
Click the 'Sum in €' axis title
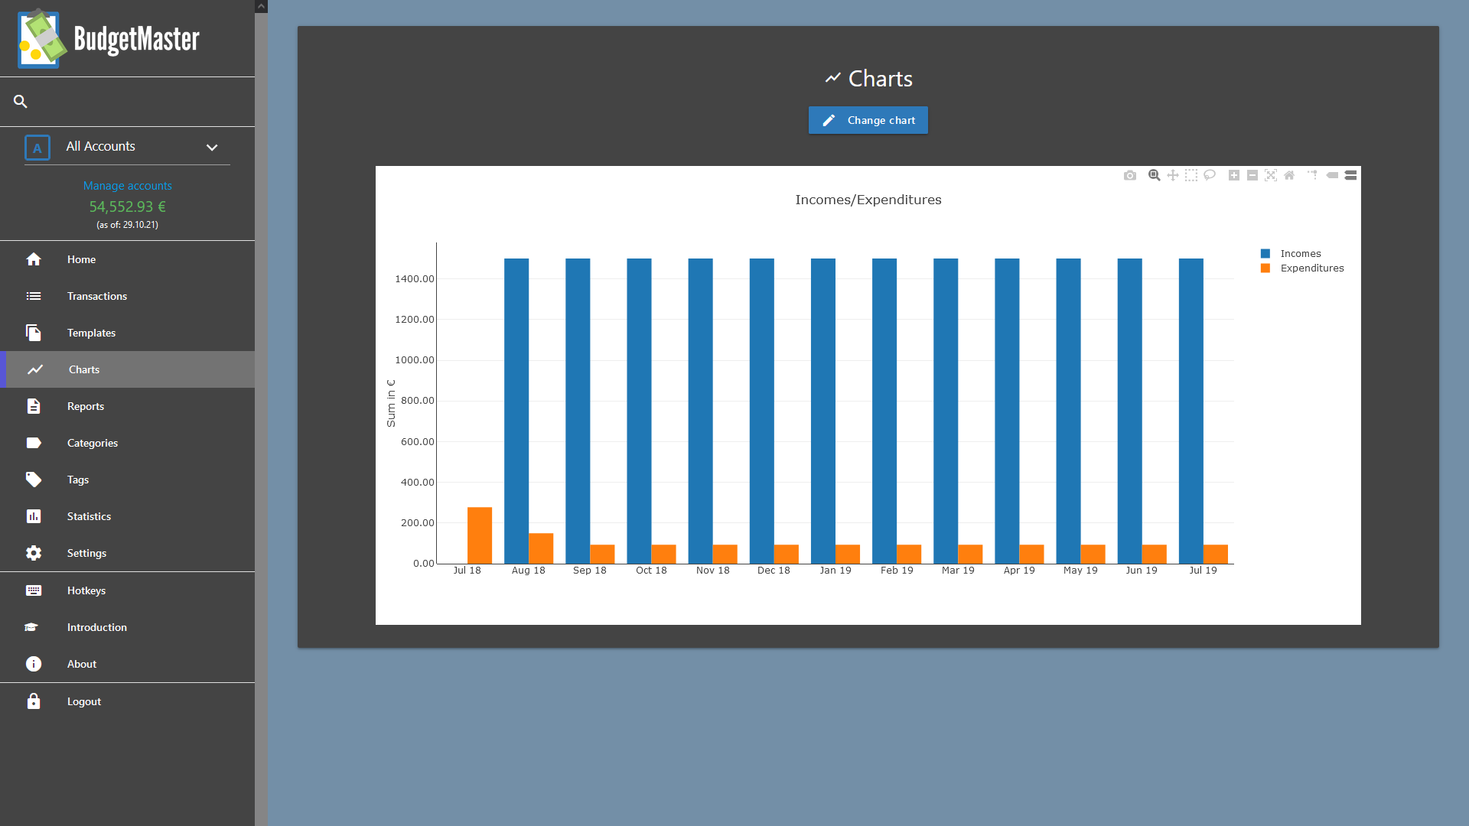(391, 403)
